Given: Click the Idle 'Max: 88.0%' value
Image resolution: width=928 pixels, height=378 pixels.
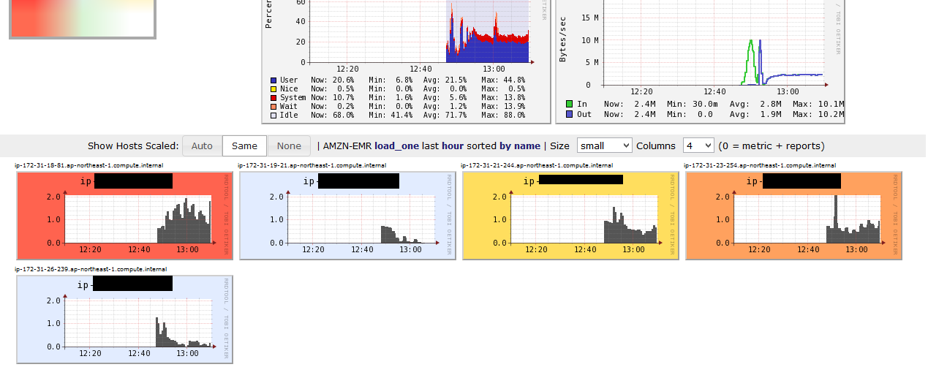Looking at the screenshot, I should pyautogui.click(x=503, y=115).
